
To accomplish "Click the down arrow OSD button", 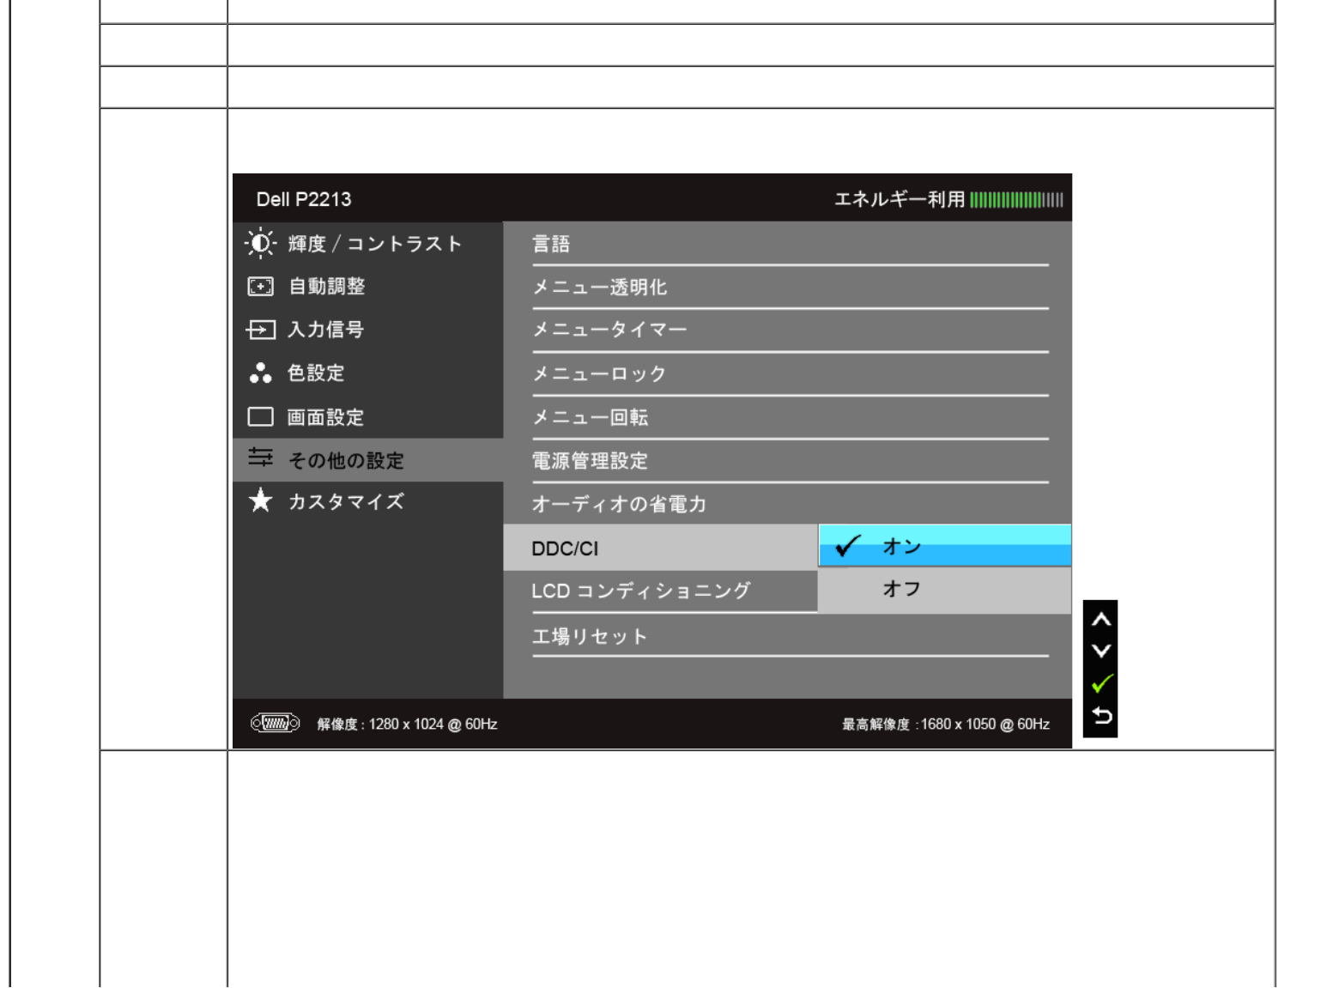I will [x=1101, y=651].
